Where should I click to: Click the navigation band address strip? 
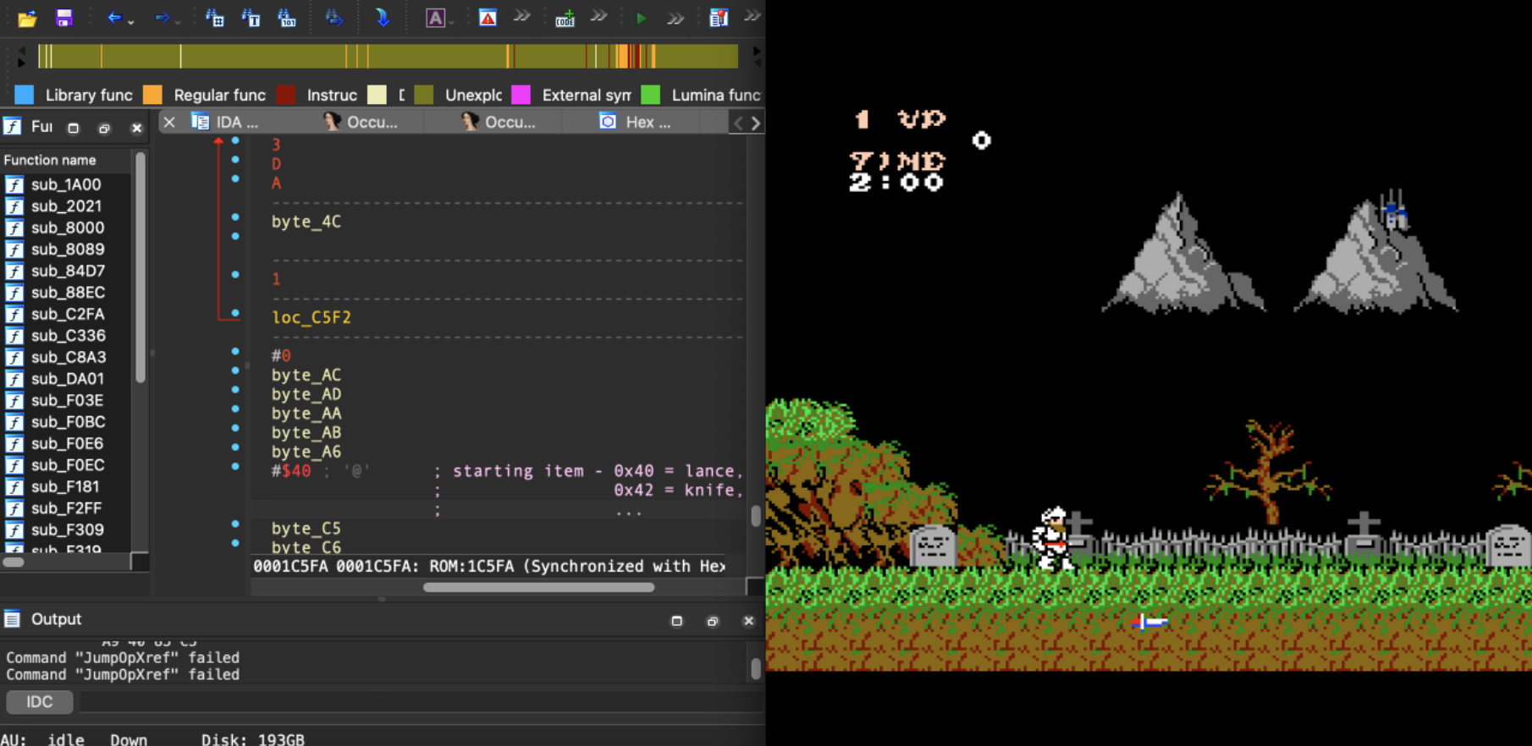[388, 57]
